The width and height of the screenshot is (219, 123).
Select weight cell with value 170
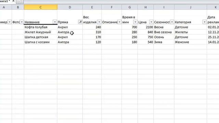[x=92, y=37]
